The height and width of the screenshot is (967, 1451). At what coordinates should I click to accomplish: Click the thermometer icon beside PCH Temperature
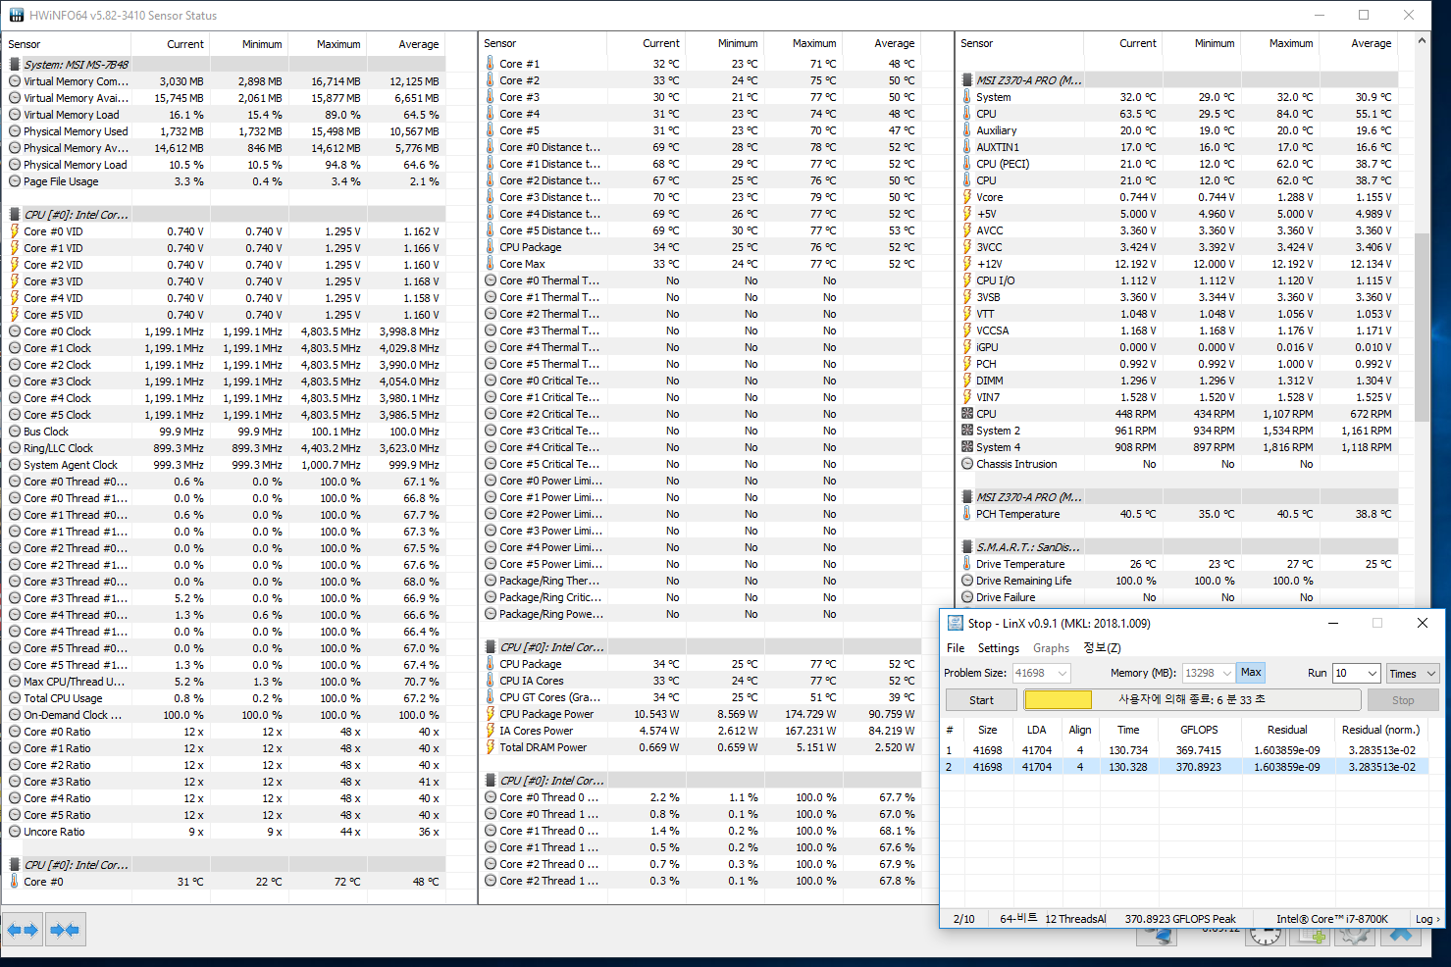click(967, 514)
